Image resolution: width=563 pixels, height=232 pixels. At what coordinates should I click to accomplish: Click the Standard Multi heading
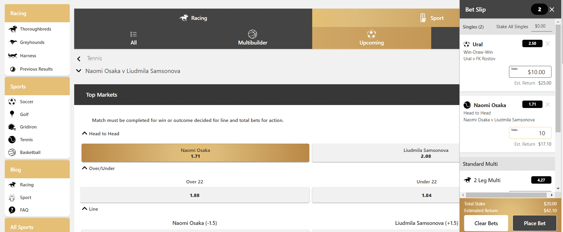coord(480,164)
